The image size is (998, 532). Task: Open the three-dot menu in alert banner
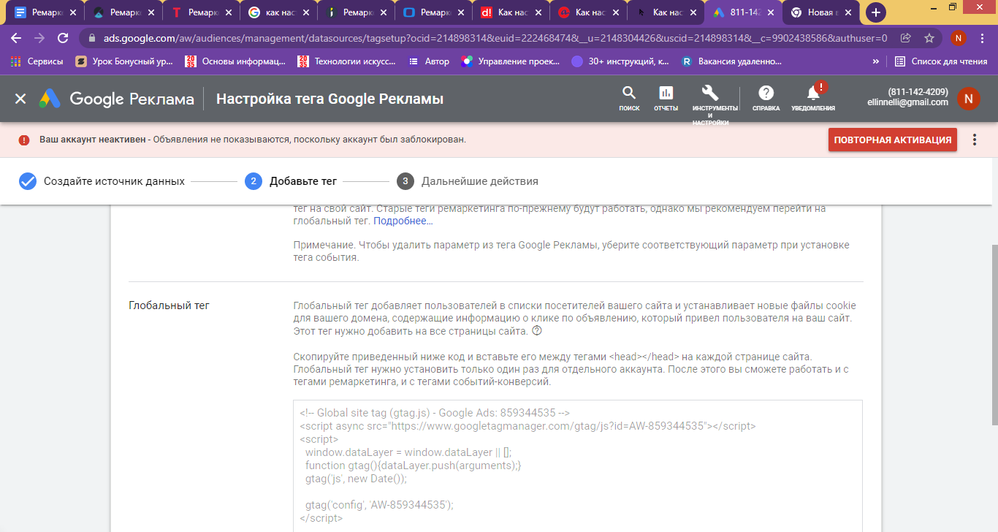(975, 140)
